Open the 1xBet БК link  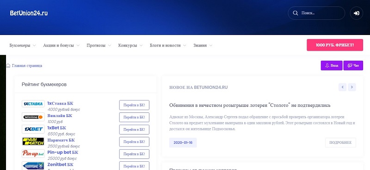point(56,128)
